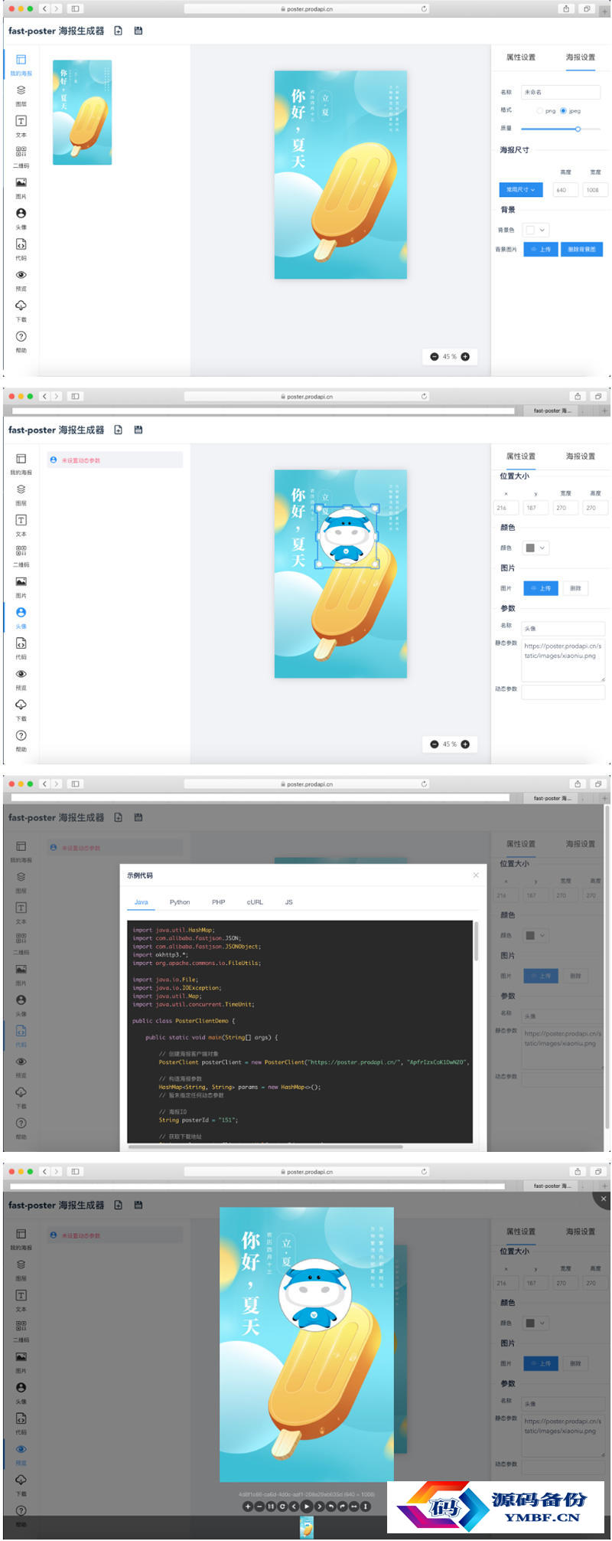Select cURL tab in code dialog
The height and width of the screenshot is (1541, 612).
pyautogui.click(x=255, y=902)
